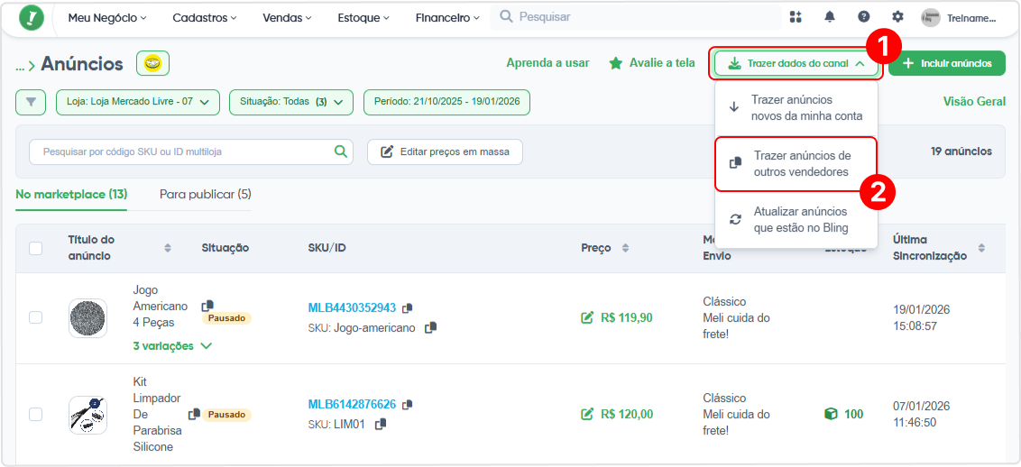Image resolution: width=1021 pixels, height=467 pixels.
Task: Open Meu Negócio menu
Action: (106, 18)
